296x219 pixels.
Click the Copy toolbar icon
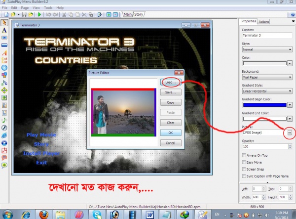71,14
